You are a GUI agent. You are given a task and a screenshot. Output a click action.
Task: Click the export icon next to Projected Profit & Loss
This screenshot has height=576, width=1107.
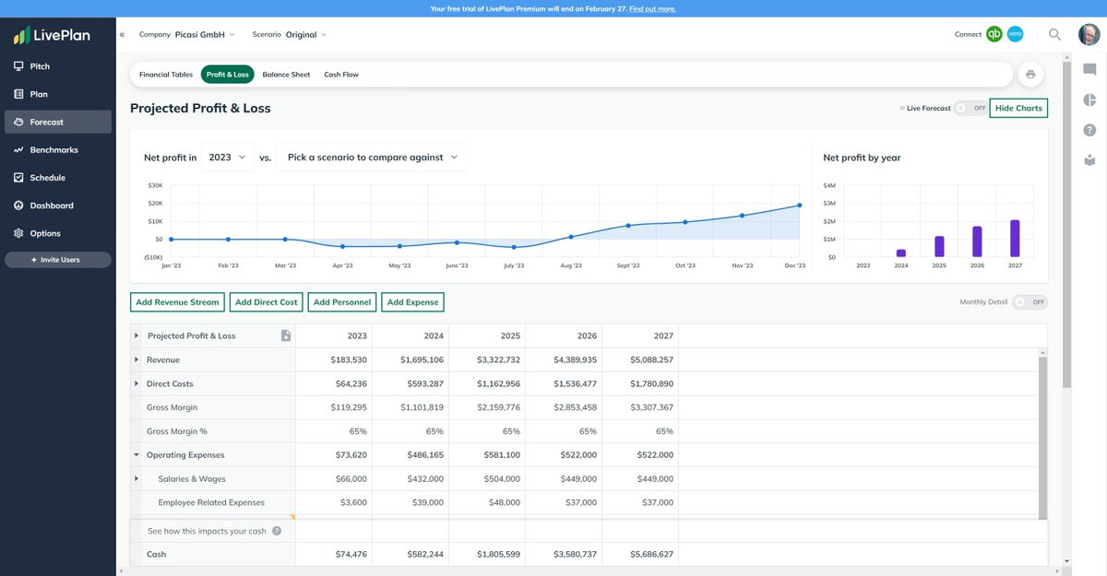click(x=286, y=335)
